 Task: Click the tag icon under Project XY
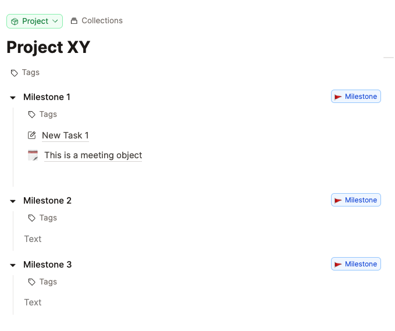(14, 73)
